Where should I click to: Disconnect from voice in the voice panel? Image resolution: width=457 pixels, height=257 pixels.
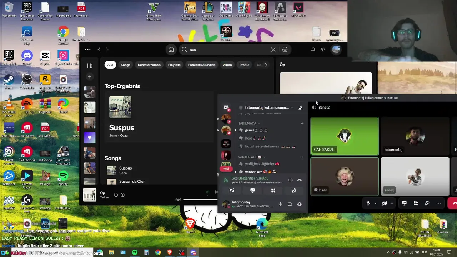coord(299,180)
